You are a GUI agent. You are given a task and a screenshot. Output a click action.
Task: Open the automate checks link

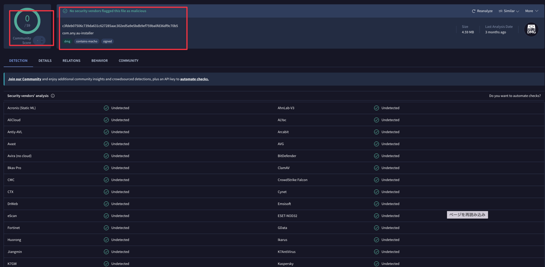click(194, 79)
